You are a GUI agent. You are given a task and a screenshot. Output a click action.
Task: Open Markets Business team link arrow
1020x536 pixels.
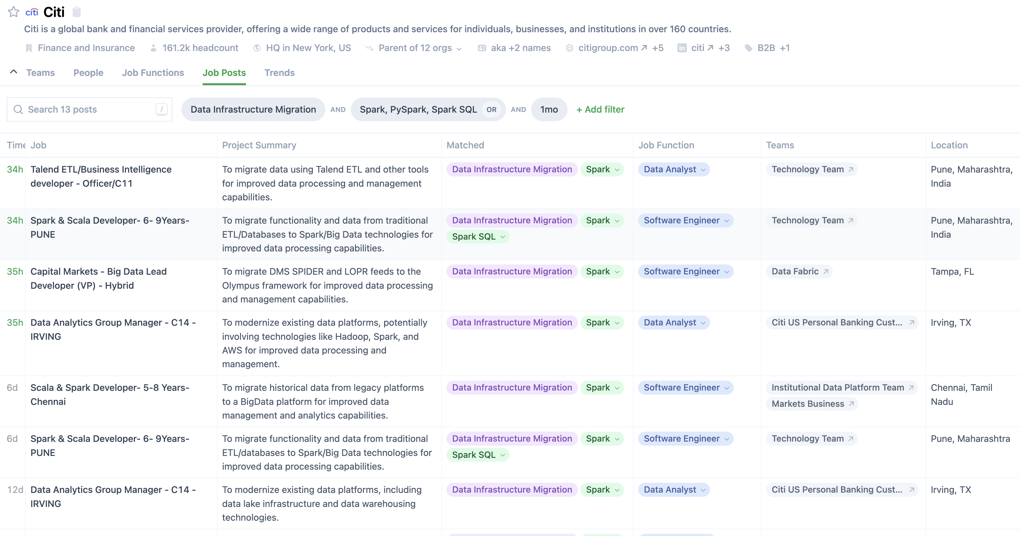[x=851, y=404]
